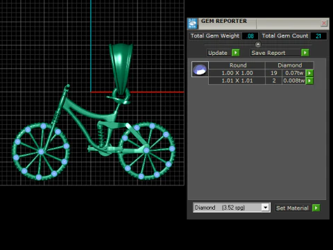Viewport: 333px width, 250px height.
Task: Click the Total Gem Weight label
Action: (215, 36)
